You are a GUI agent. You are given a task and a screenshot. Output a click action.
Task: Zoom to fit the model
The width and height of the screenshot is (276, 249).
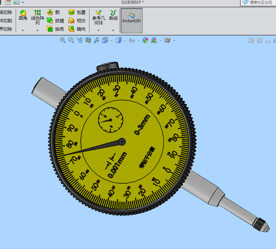point(63,40)
